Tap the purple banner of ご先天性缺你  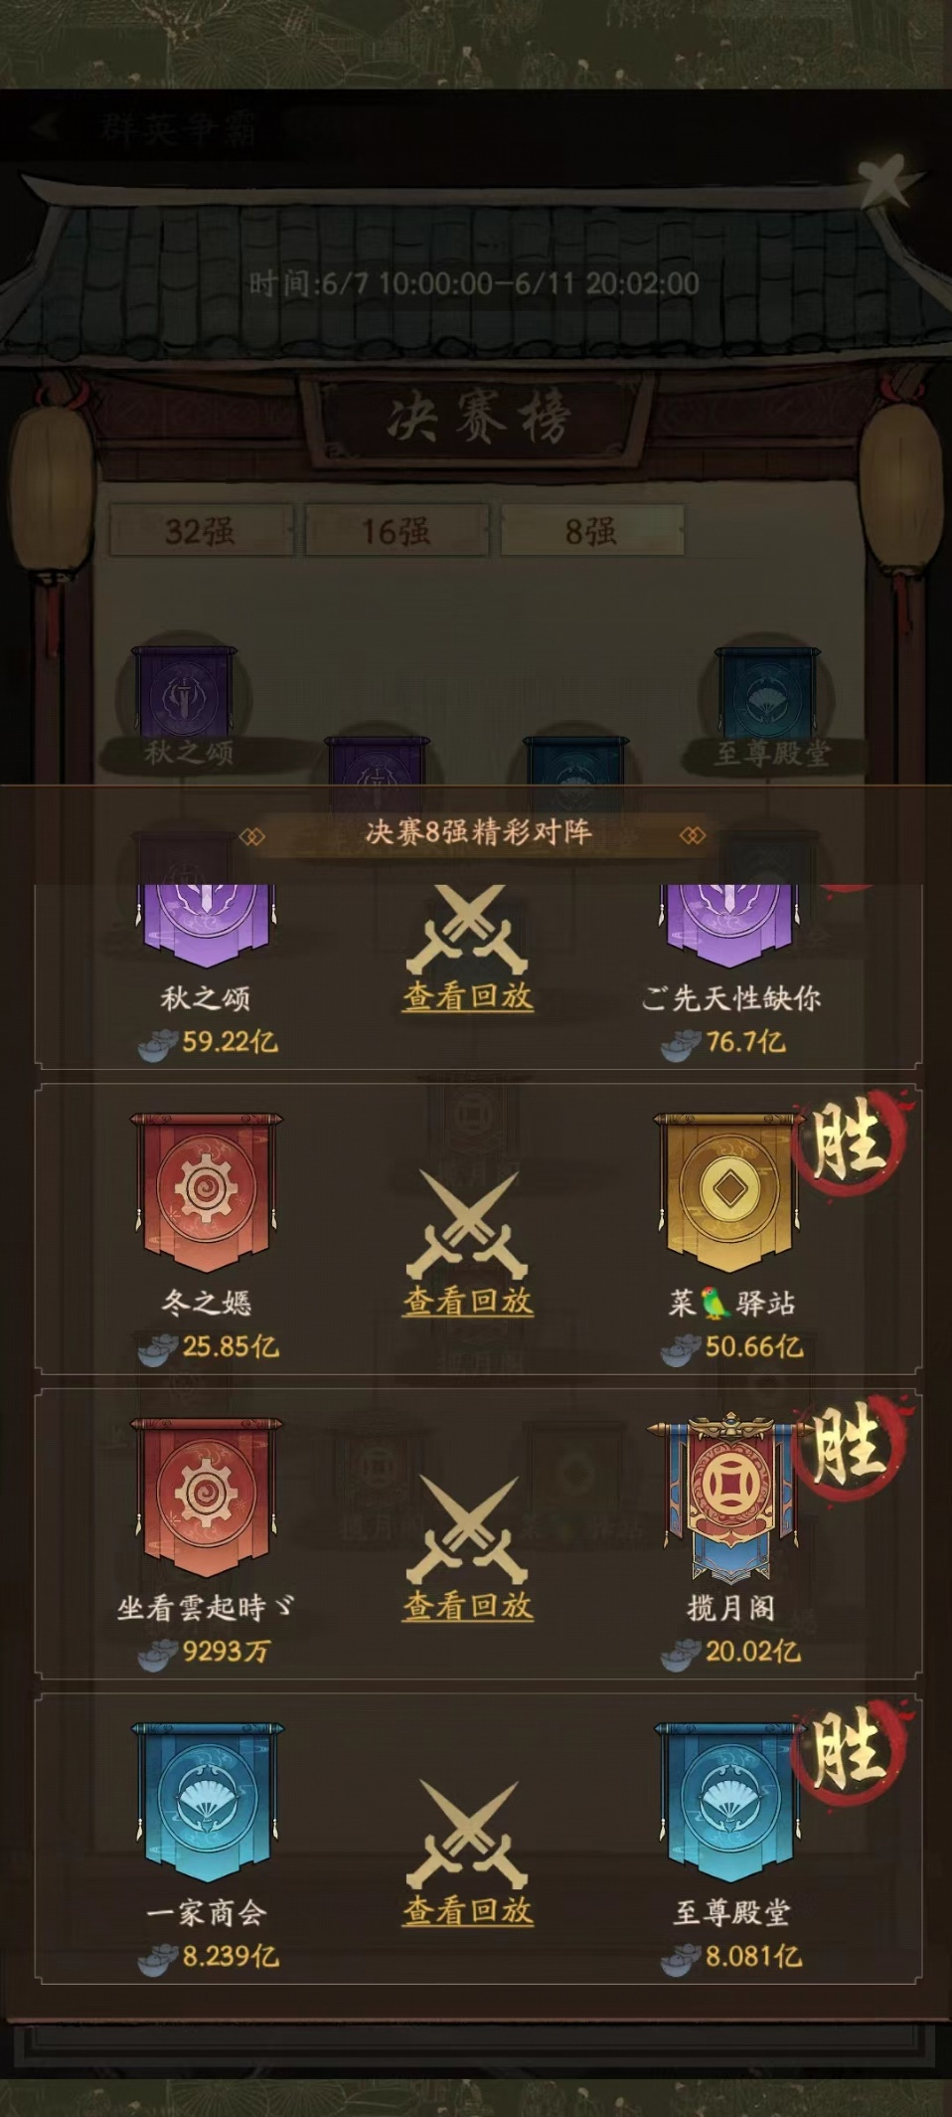pyautogui.click(x=729, y=927)
